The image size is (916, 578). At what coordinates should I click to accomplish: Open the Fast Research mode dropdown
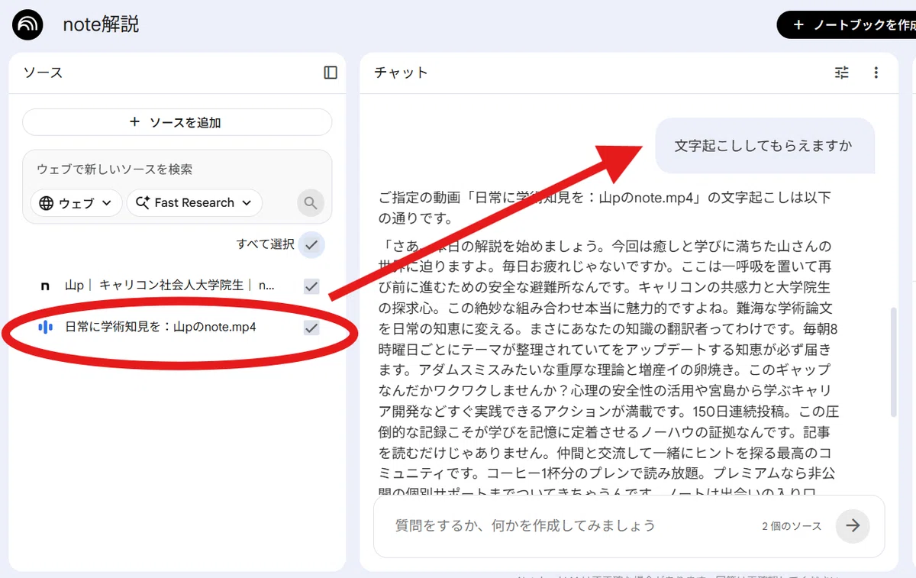click(194, 202)
